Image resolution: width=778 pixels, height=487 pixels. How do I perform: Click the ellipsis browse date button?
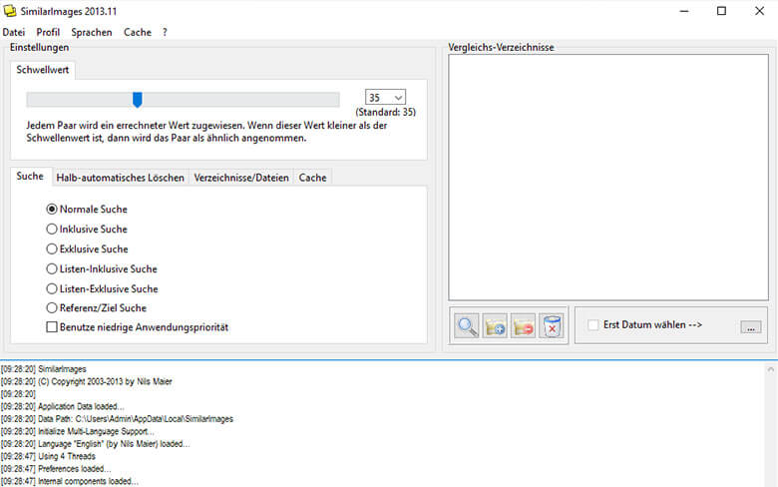[x=750, y=326]
